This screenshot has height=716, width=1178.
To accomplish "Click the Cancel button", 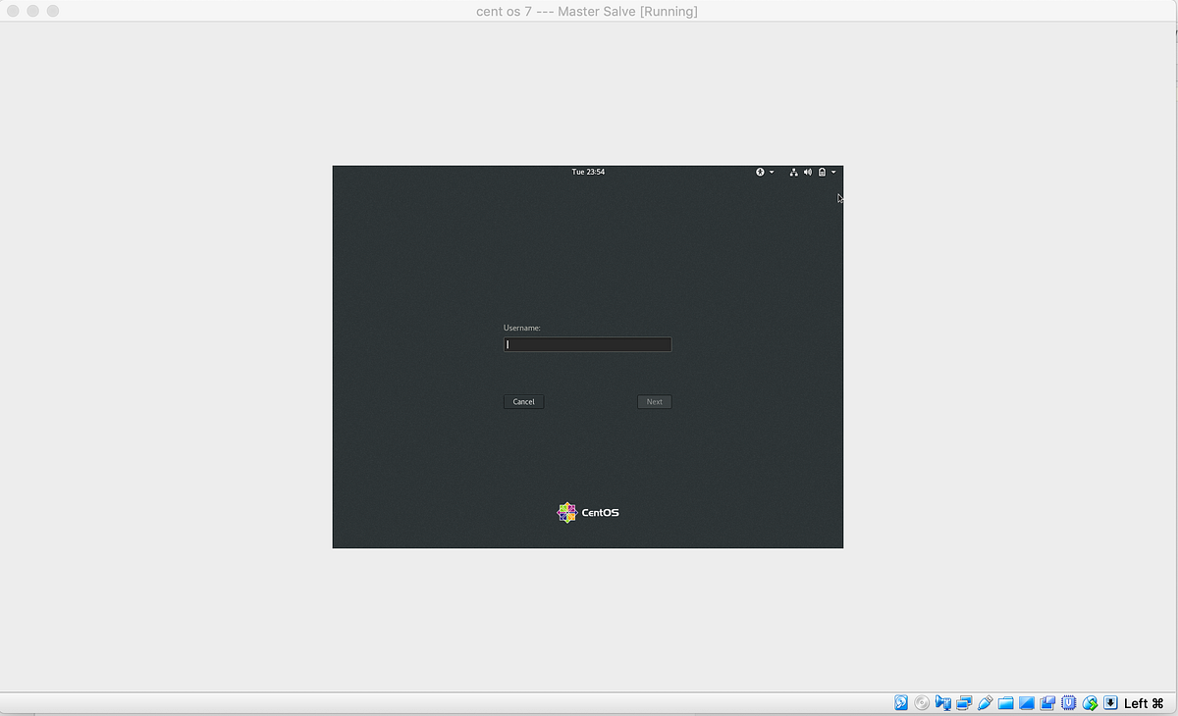I will [x=523, y=401].
